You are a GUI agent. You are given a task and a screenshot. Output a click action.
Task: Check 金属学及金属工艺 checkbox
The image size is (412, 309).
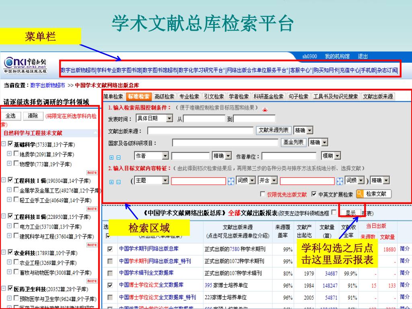pos(16,190)
